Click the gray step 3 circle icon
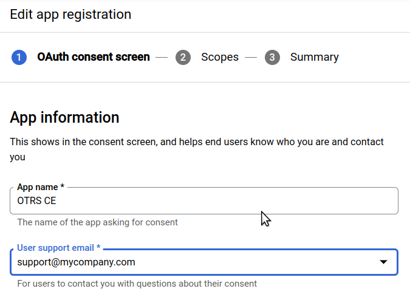 coord(272,57)
